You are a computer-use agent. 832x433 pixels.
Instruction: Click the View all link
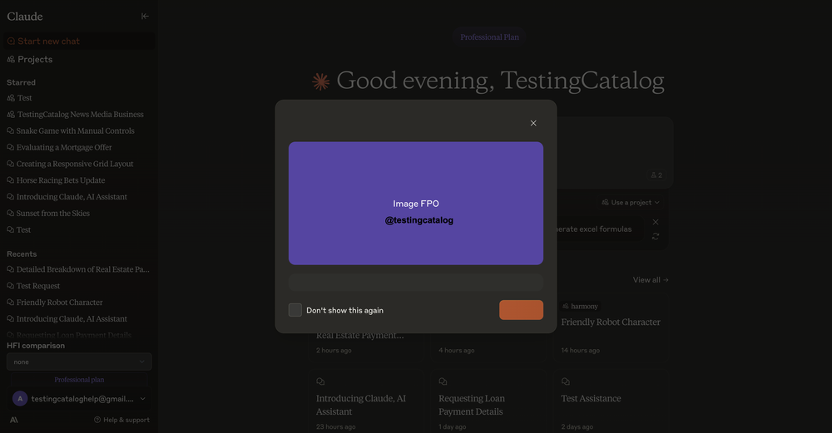[650, 280]
